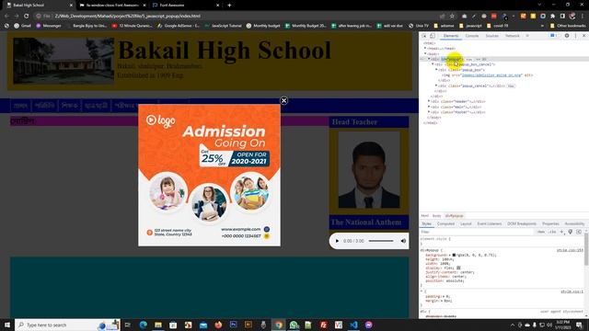The height and width of the screenshot is (331, 589).
Task: Toggle the .cls class editor button
Action: [x=552, y=232]
